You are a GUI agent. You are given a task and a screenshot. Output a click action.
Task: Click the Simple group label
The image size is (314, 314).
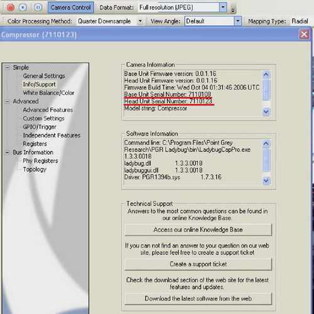click(x=21, y=67)
